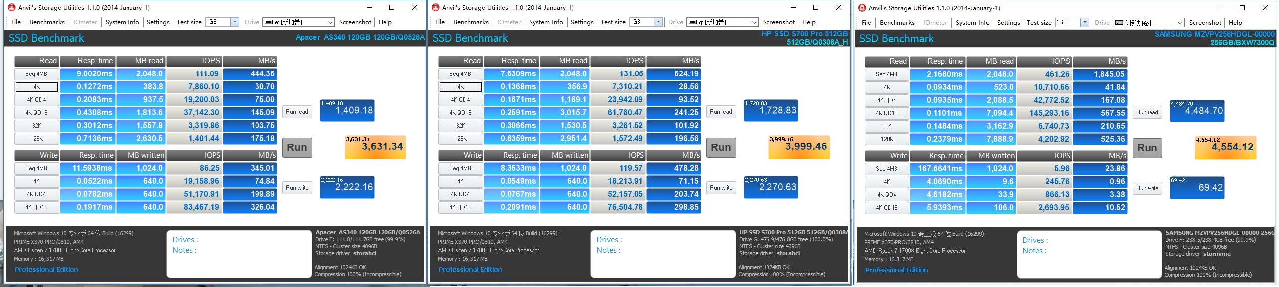Select the read 128K test in the HP SSD window
This screenshot has height=287, width=1279.
tap(460, 139)
